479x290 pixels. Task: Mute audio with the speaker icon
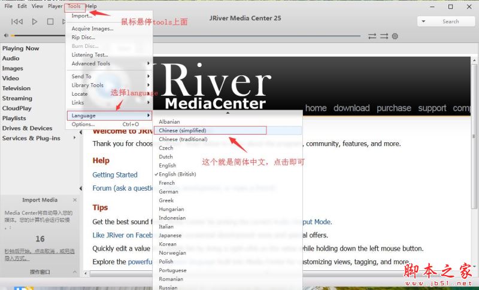coord(6,35)
